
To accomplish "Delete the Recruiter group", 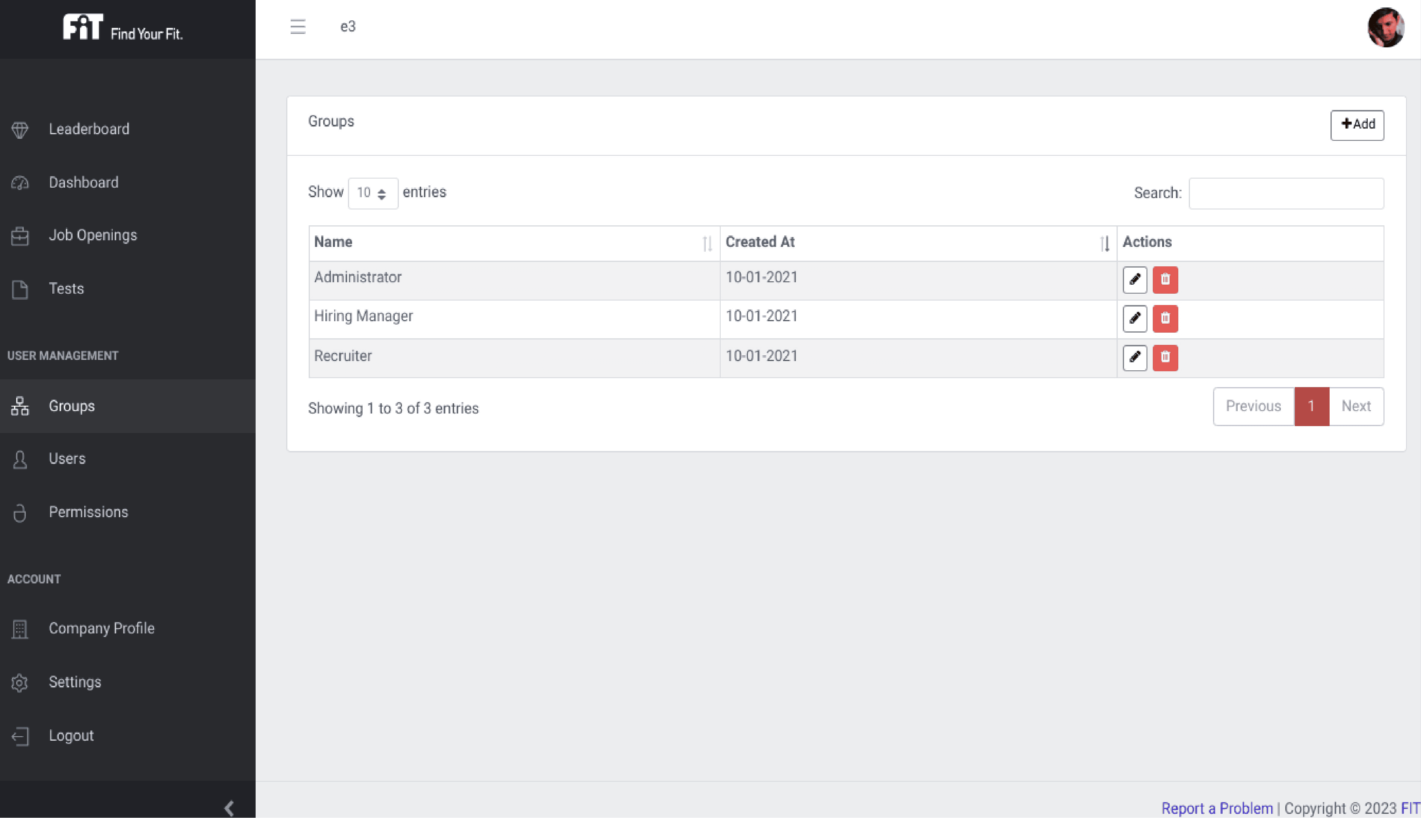I will [x=1165, y=357].
